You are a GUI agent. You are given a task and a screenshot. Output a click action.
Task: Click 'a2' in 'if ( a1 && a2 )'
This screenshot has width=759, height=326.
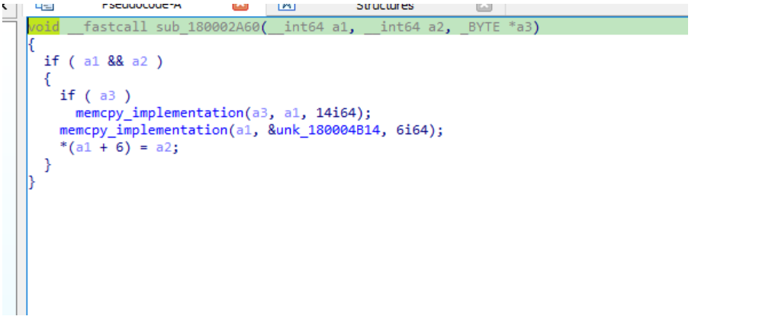point(140,62)
